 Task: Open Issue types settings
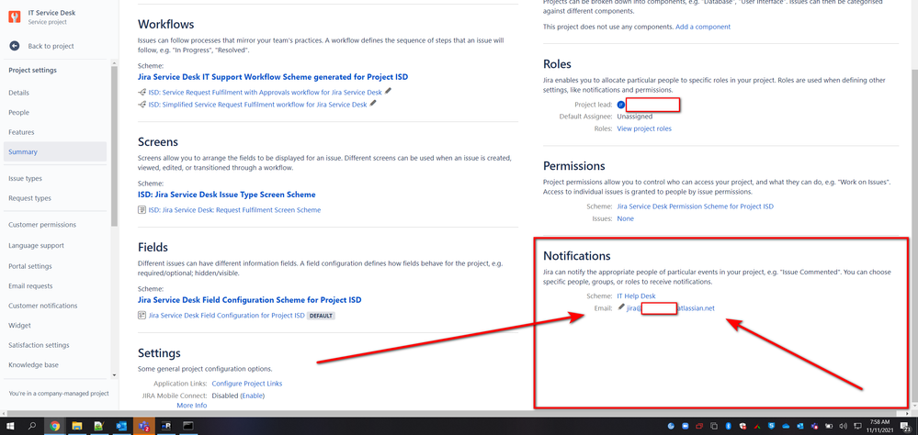25,178
